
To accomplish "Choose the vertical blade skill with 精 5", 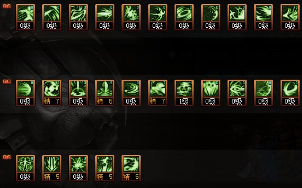I will [x=52, y=168].
